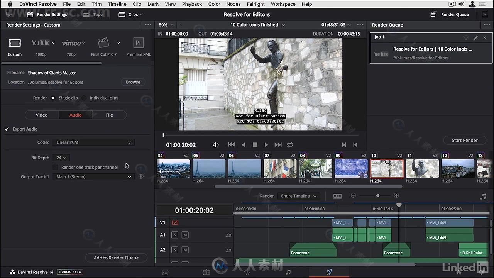Mute audio track A2

point(185,250)
